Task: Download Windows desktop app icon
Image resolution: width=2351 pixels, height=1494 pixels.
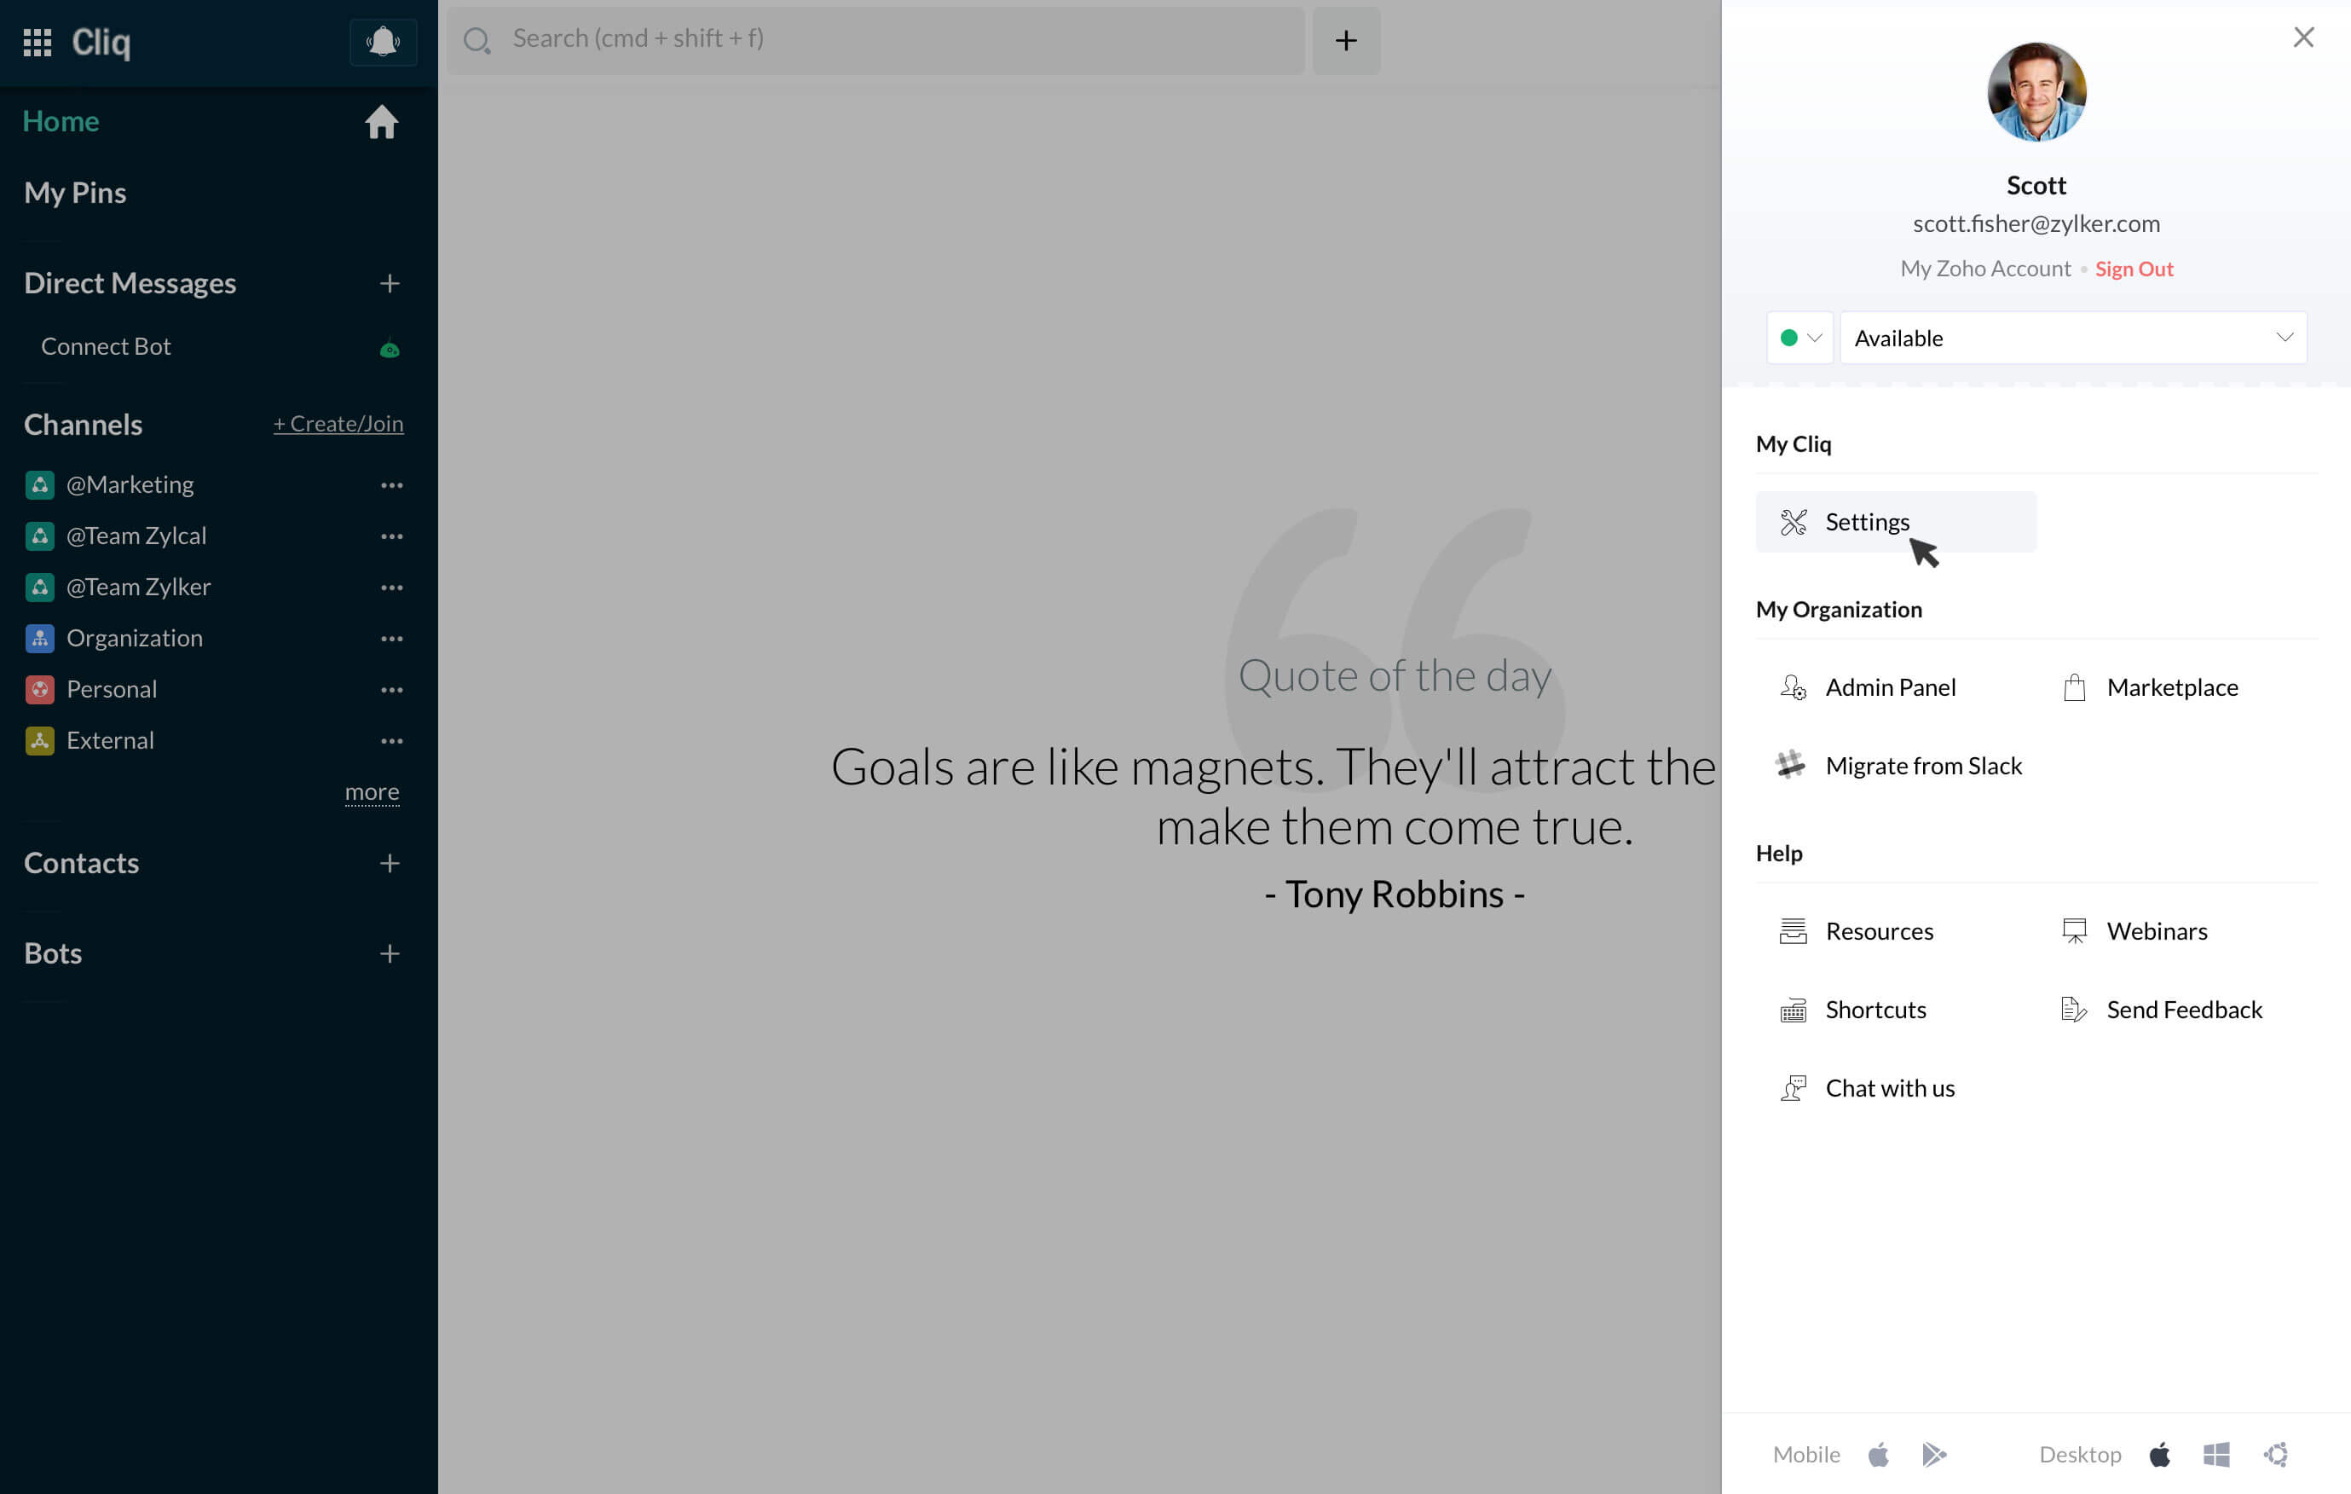Action: pyautogui.click(x=2216, y=1455)
